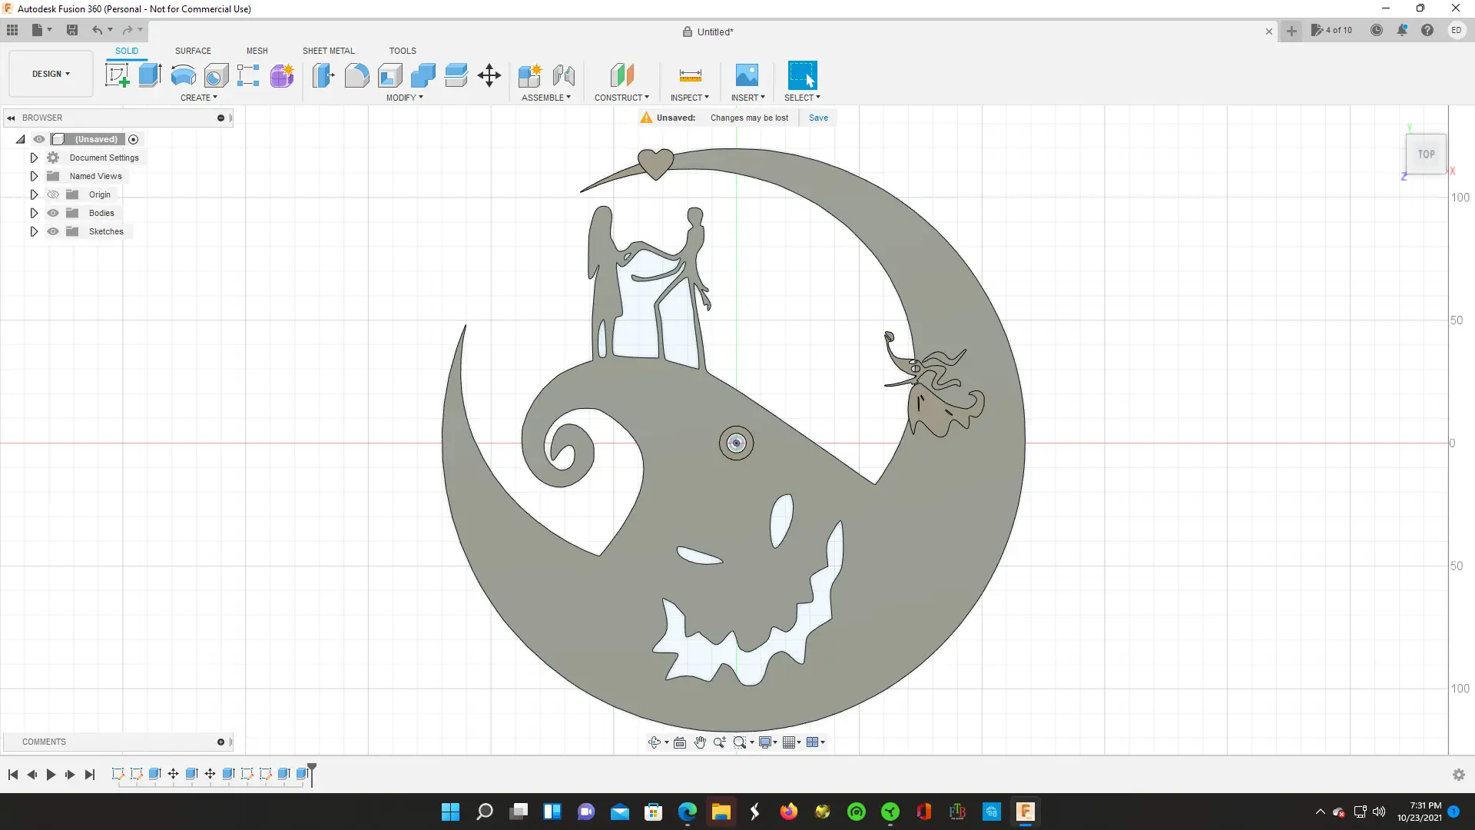Click the Save link in unsaved warning
This screenshot has height=830, width=1475.
[818, 118]
